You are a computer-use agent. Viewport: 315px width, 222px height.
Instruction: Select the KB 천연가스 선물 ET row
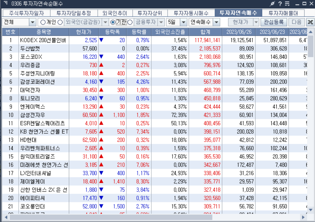pos(155,132)
